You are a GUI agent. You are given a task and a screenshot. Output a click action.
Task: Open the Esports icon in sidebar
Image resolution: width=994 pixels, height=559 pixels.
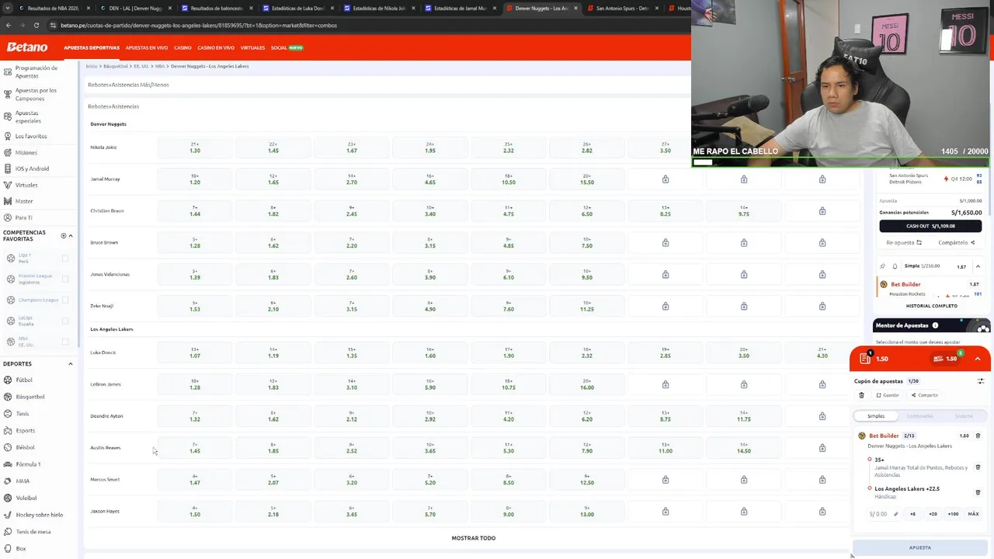8,430
